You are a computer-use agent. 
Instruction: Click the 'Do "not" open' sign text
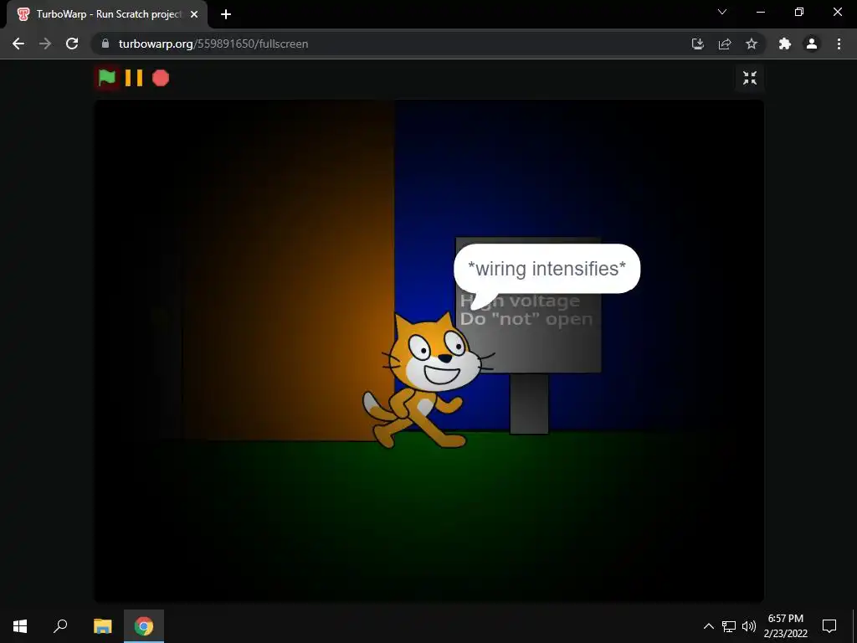(526, 319)
